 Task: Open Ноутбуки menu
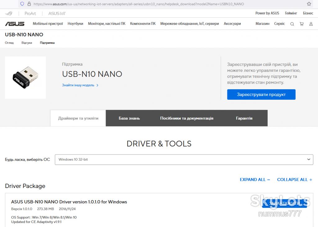[75, 24]
